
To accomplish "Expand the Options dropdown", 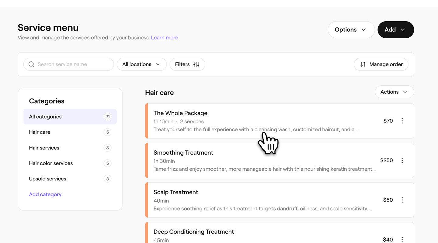I will [351, 30].
